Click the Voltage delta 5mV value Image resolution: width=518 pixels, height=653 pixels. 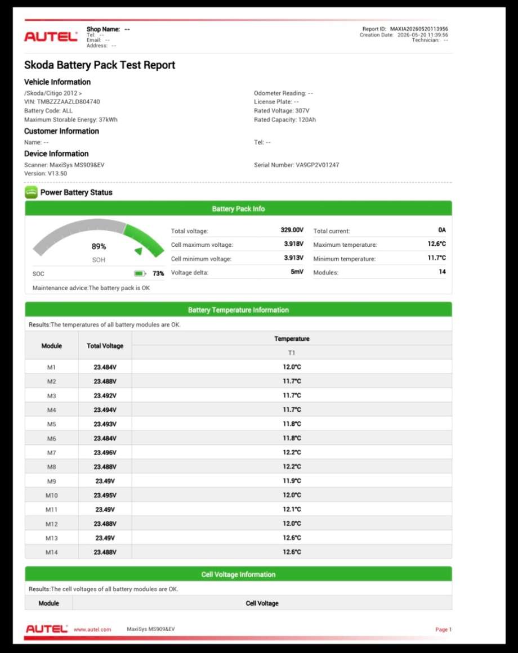pos(297,272)
